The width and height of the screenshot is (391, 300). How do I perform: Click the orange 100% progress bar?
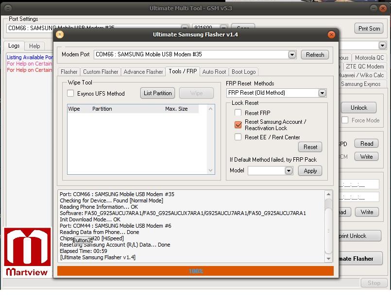[195, 271]
